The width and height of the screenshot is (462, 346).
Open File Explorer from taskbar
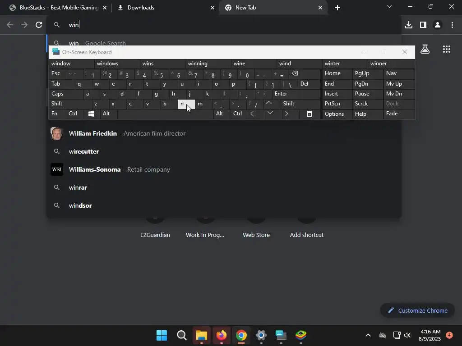pos(202,335)
